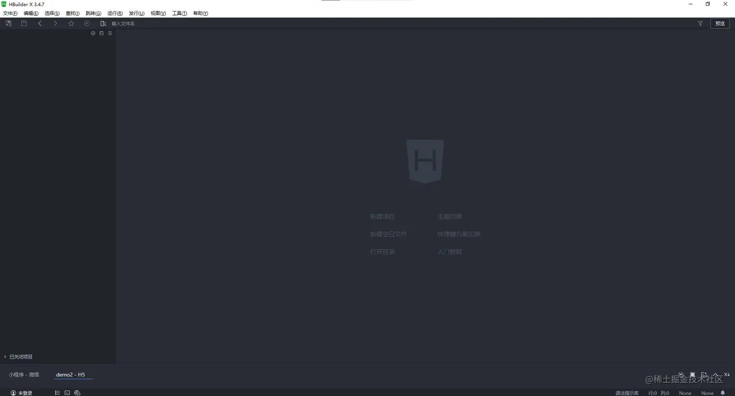Click the user avatar icon for 未登录
This screenshot has width=735, height=396.
(13, 393)
